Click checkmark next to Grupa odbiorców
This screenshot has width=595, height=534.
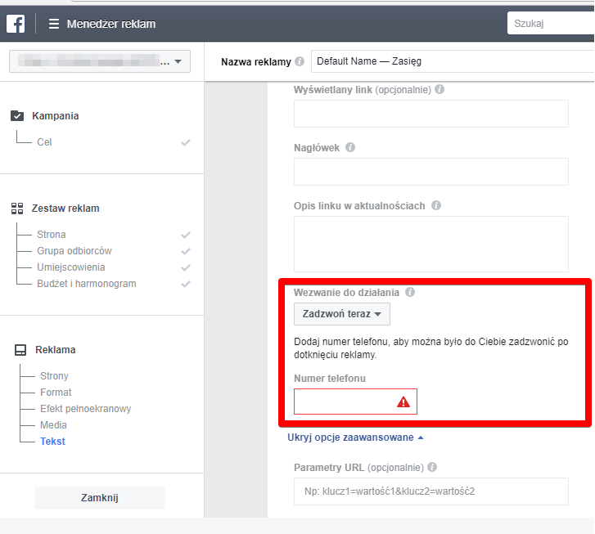pyautogui.click(x=186, y=251)
